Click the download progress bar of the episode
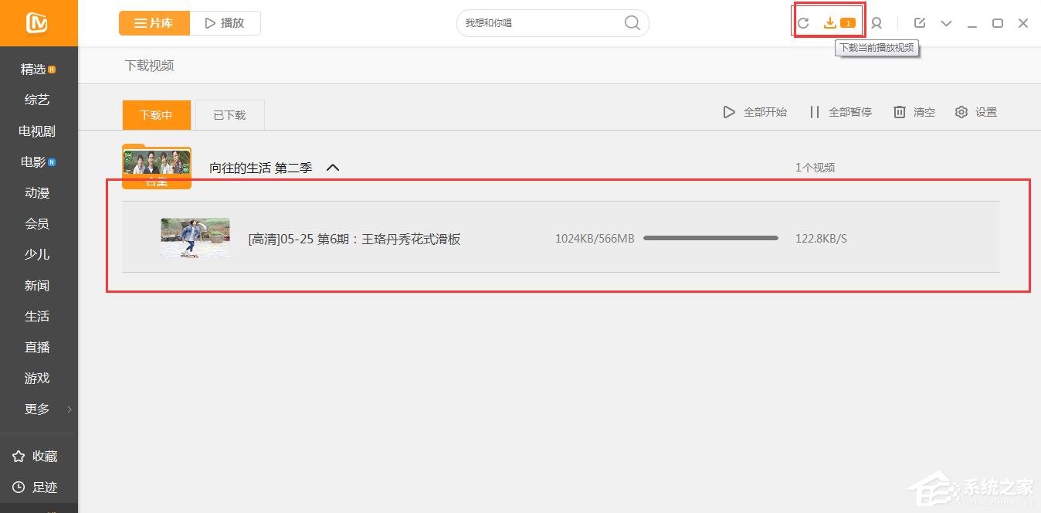Image resolution: width=1041 pixels, height=513 pixels. 710,238
